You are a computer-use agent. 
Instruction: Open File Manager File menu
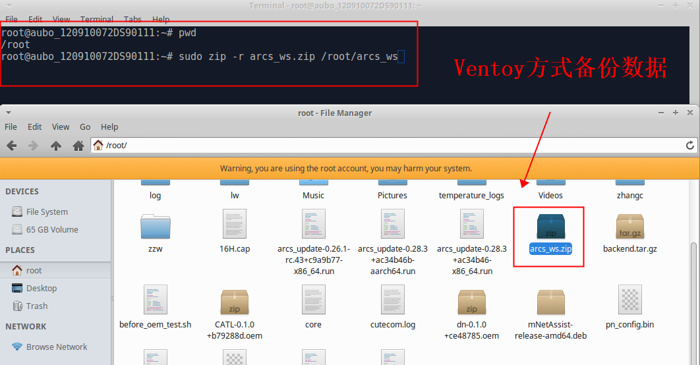click(11, 126)
